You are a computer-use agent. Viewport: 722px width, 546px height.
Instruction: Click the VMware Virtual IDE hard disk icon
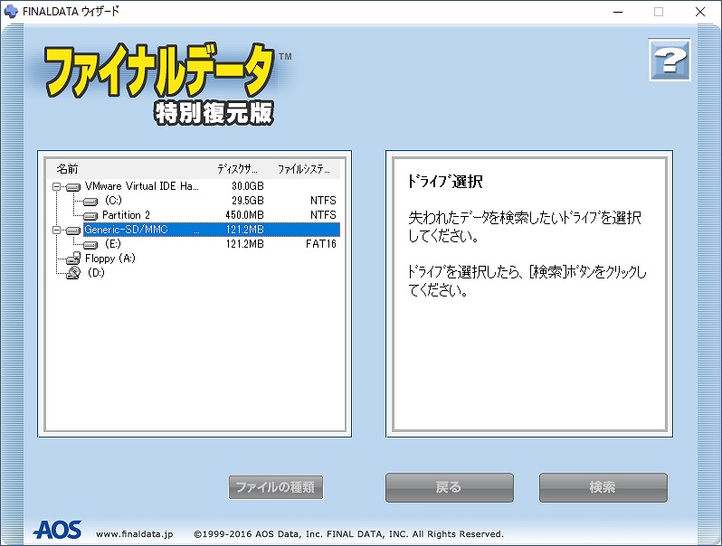[x=73, y=187]
